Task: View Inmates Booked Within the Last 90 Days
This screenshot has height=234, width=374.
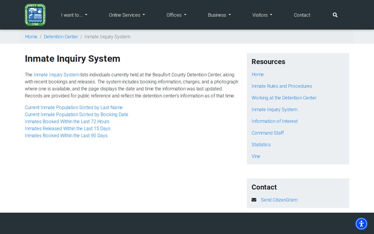Action: coord(66,135)
